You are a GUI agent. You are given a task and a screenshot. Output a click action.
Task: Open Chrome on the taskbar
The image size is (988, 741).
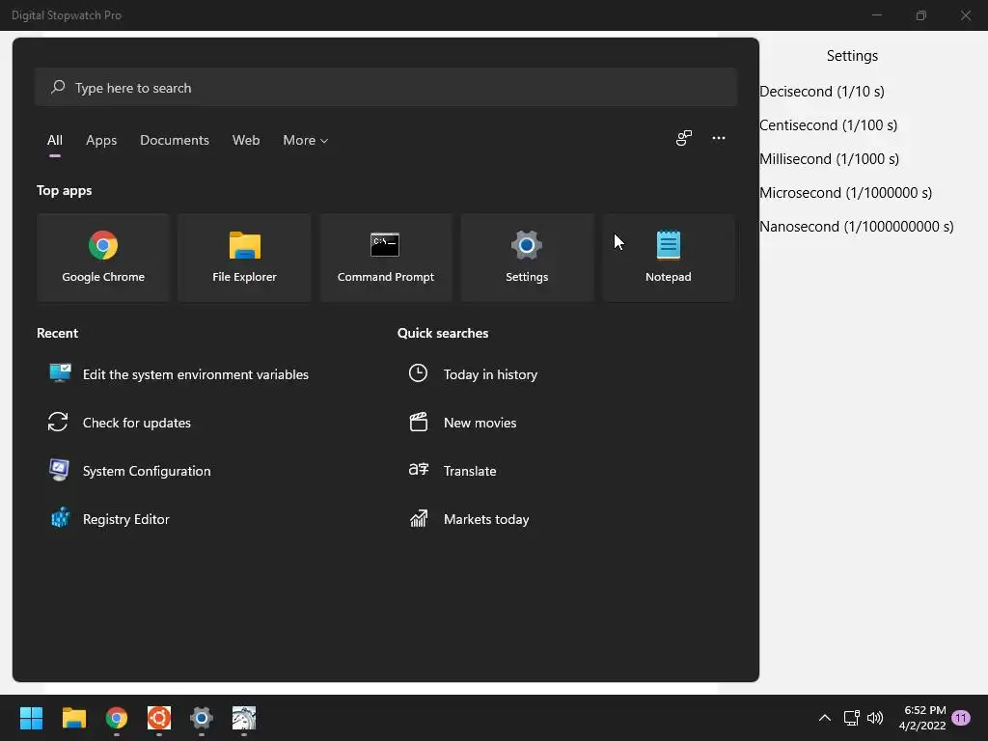[x=117, y=718]
